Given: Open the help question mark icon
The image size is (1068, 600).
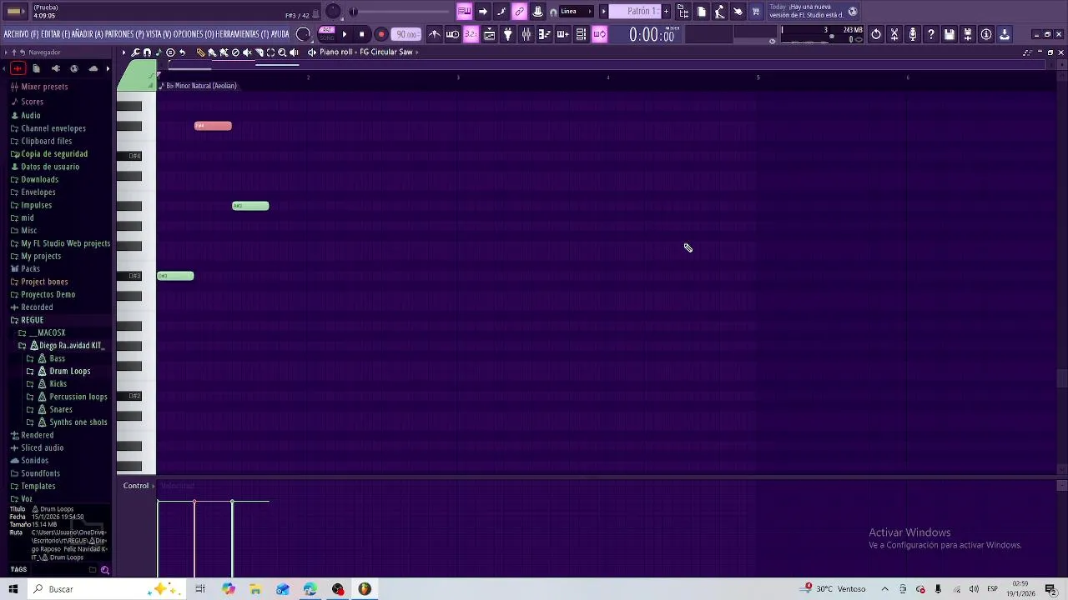Looking at the screenshot, I should (x=931, y=34).
